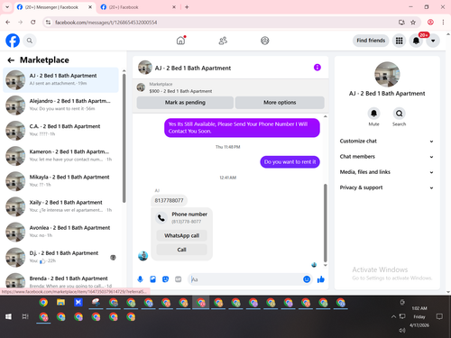Image resolution: width=451 pixels, height=338 pixels.
Task: Click the 8137788077 message bubble
Action: click(169, 200)
